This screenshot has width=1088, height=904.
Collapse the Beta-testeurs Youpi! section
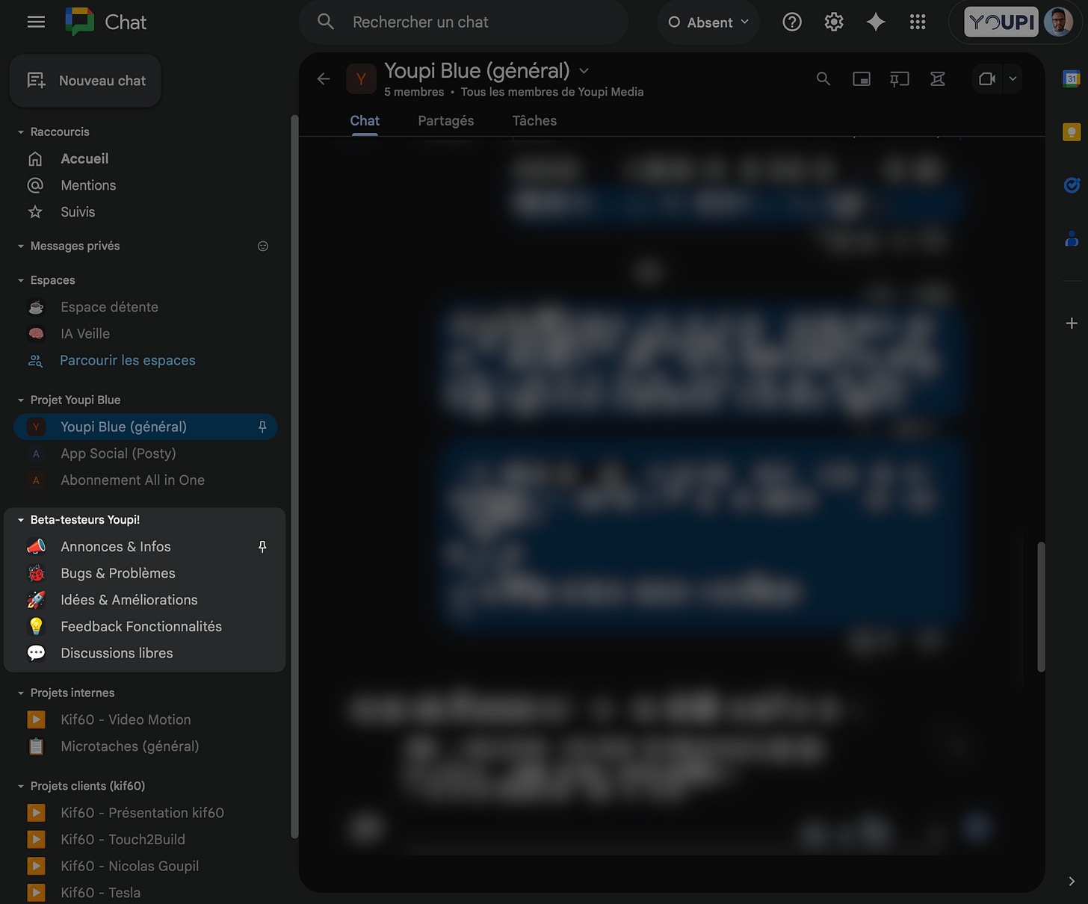point(21,520)
